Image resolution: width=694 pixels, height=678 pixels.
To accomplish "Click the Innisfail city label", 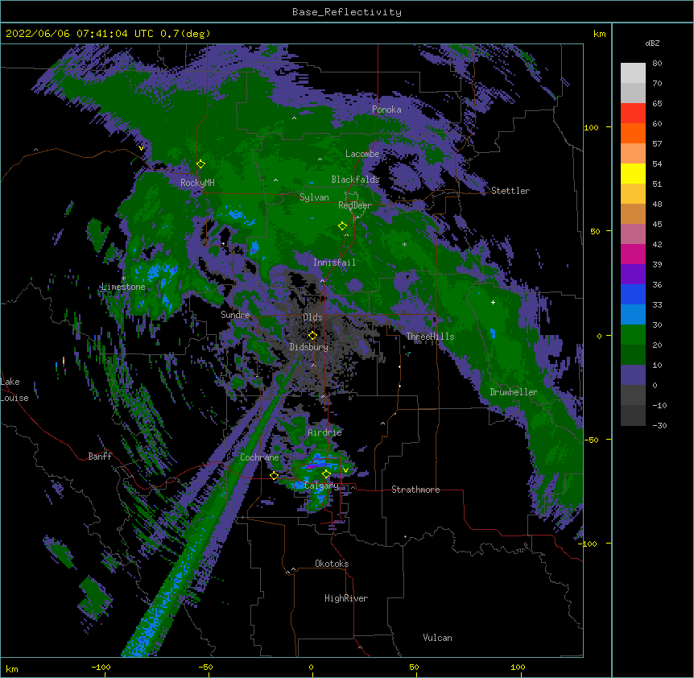I will point(334,263).
